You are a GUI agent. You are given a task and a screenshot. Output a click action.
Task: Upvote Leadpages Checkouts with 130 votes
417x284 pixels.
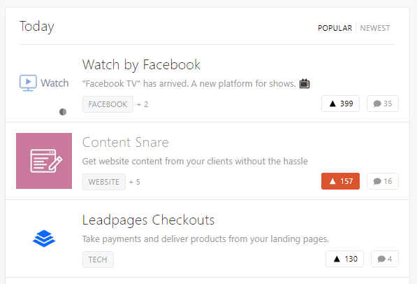(344, 259)
